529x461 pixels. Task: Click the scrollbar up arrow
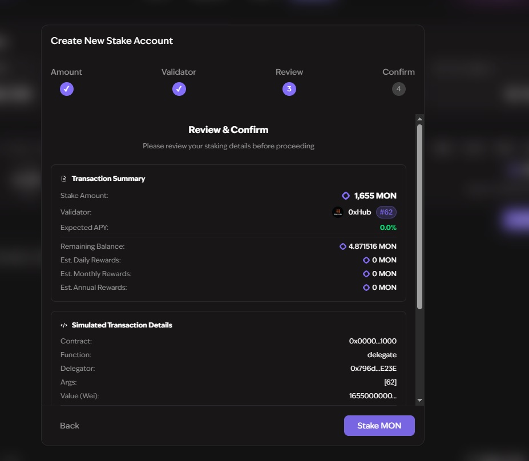pos(420,119)
